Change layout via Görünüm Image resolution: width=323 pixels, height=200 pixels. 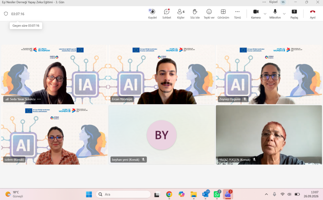(223, 14)
